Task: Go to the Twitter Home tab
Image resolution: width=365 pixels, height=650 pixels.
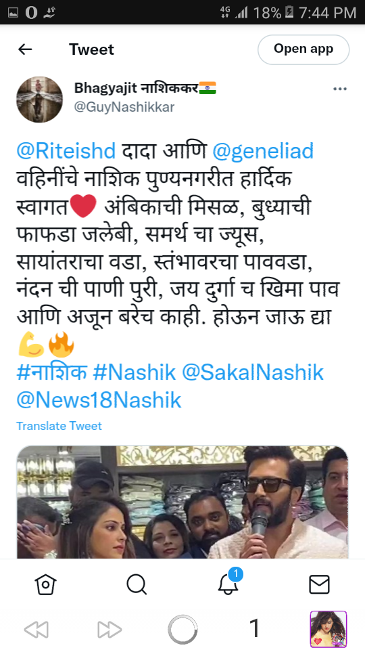Action: (x=45, y=584)
